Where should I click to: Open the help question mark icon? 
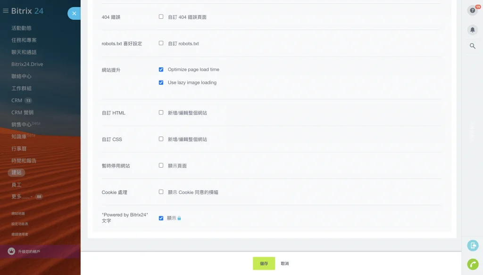click(x=472, y=10)
